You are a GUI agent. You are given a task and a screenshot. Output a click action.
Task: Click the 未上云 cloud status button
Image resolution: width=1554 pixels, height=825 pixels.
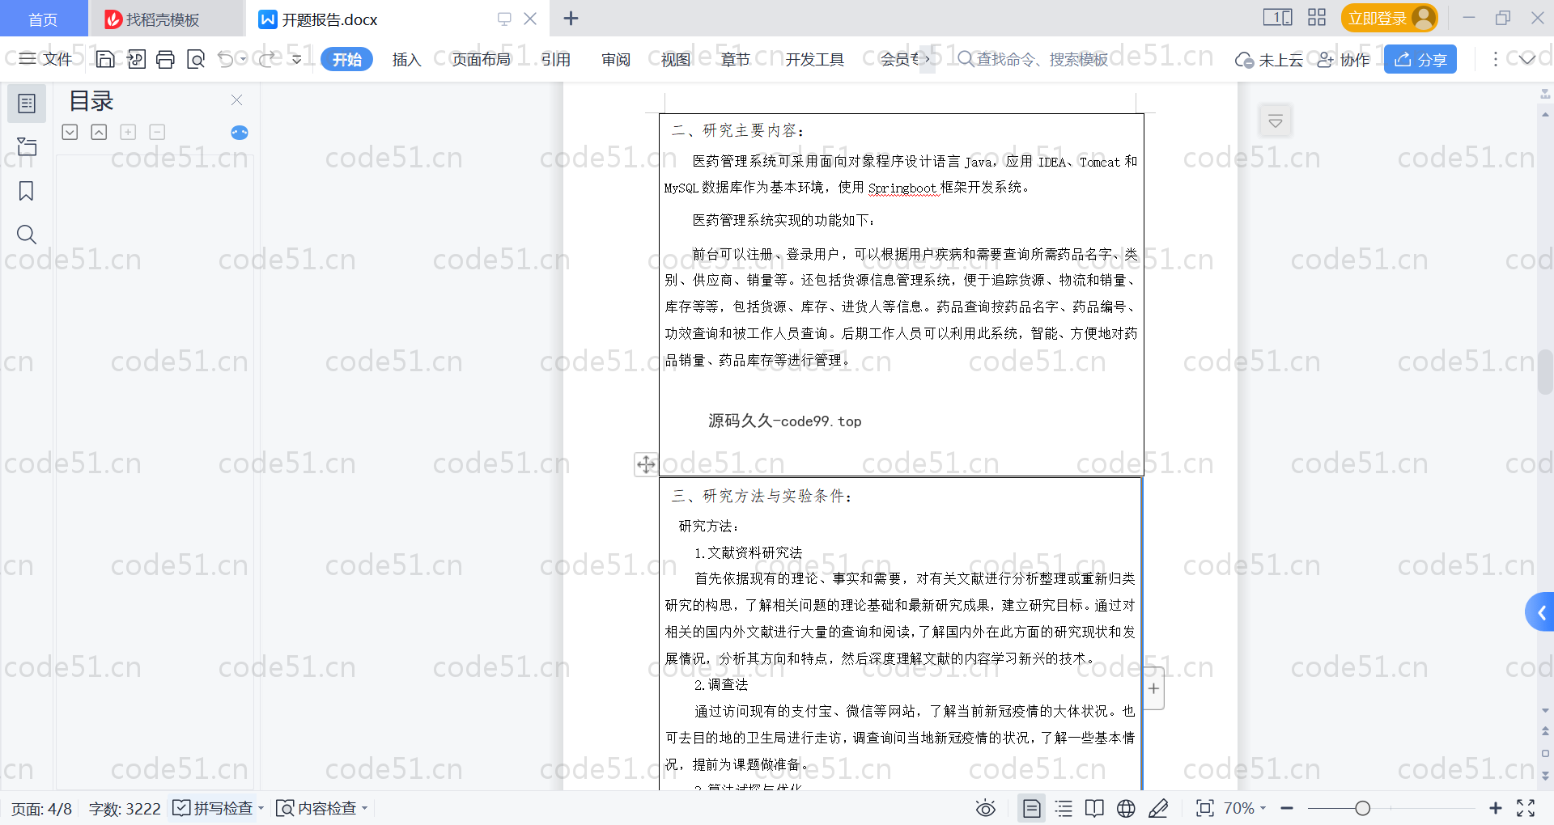(1268, 59)
